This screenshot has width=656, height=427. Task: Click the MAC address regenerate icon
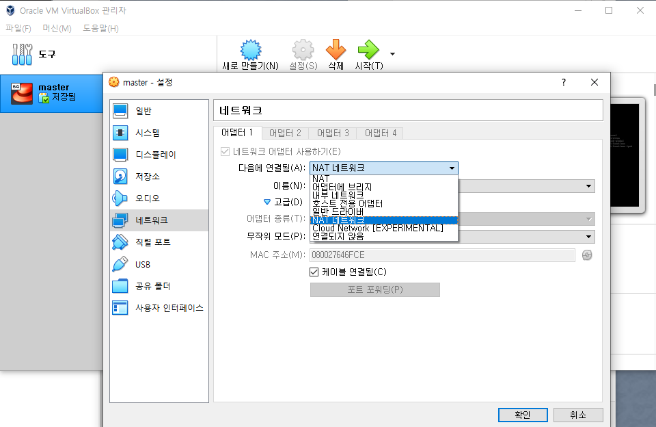(x=587, y=255)
